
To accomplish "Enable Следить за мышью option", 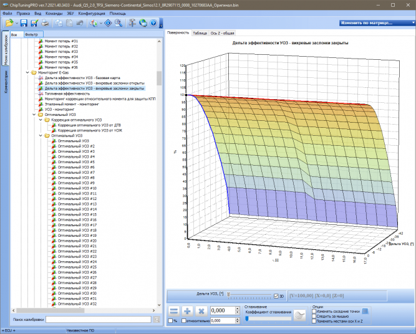I will (x=314, y=316).
